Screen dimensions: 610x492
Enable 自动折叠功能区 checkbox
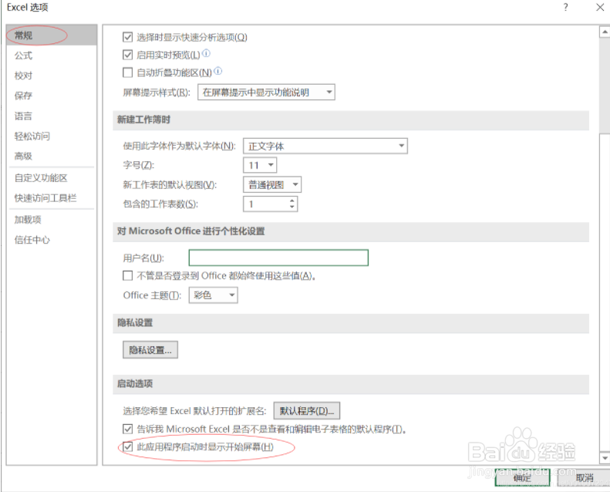(127, 72)
